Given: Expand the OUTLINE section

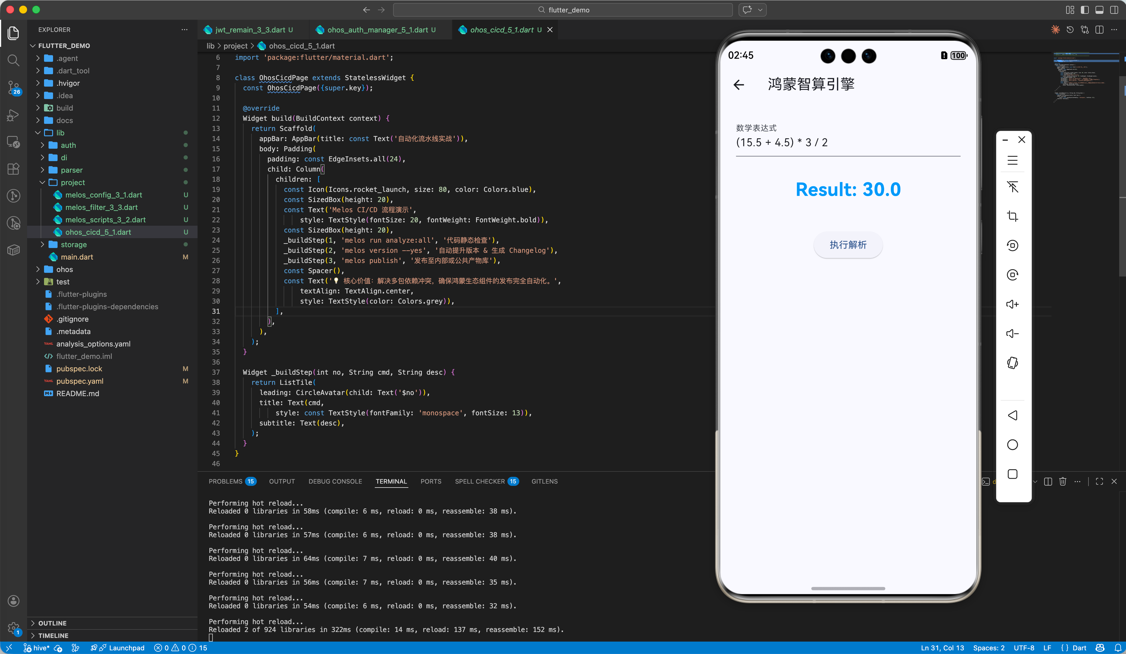Looking at the screenshot, I should tap(52, 623).
